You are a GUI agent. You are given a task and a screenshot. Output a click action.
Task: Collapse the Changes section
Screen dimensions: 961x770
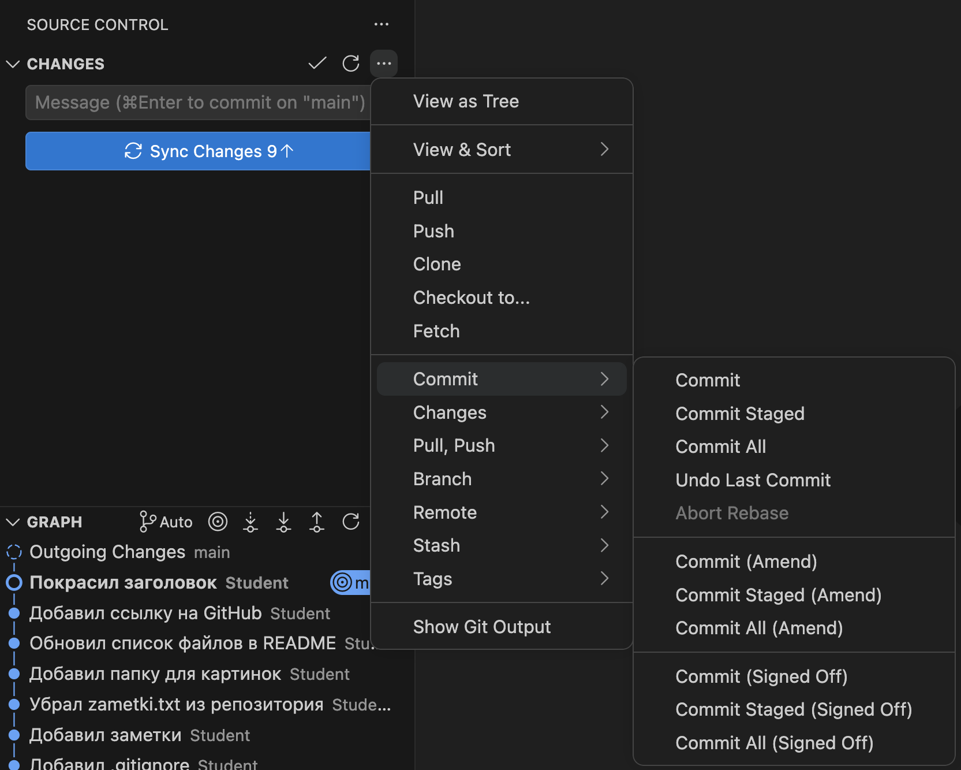pyautogui.click(x=13, y=64)
